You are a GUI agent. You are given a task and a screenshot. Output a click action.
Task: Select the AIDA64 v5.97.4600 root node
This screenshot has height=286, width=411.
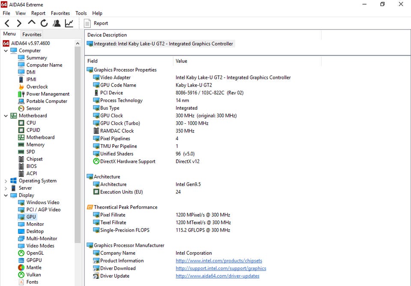(27, 43)
